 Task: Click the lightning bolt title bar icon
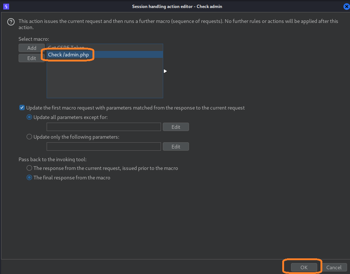[6, 6]
